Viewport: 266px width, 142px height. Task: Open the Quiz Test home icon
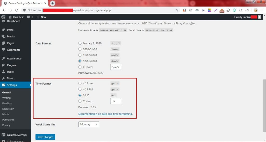10,17
